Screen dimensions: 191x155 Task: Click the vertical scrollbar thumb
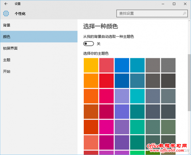pyautogui.click(x=189, y=83)
